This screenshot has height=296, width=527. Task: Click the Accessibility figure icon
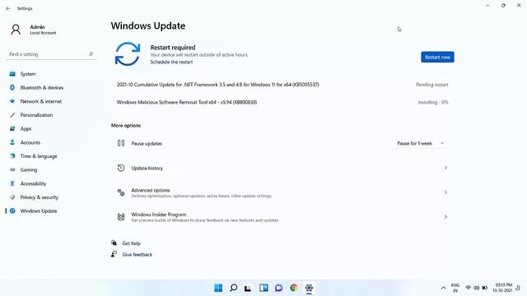[x=12, y=183]
